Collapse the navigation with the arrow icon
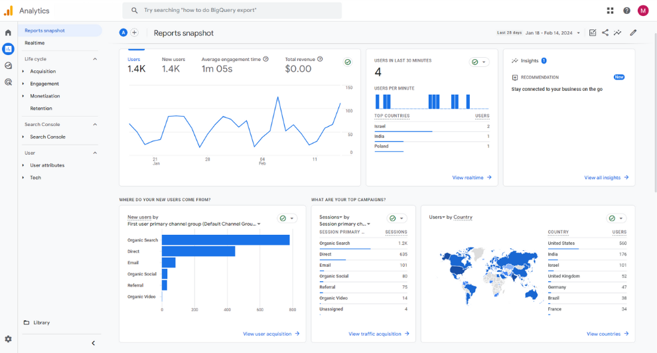The image size is (657, 353). point(93,343)
